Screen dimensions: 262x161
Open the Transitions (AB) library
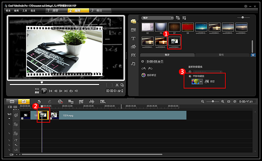pyautogui.click(x=133, y=30)
